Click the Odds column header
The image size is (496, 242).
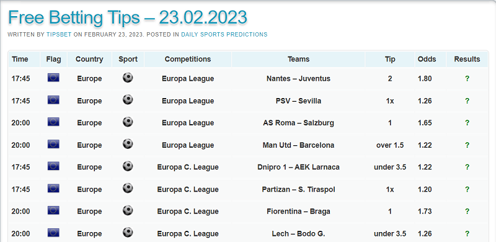pos(427,59)
